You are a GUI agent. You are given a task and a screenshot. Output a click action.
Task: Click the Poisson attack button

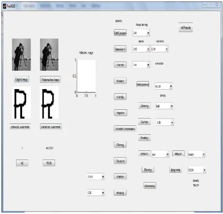tap(120, 81)
